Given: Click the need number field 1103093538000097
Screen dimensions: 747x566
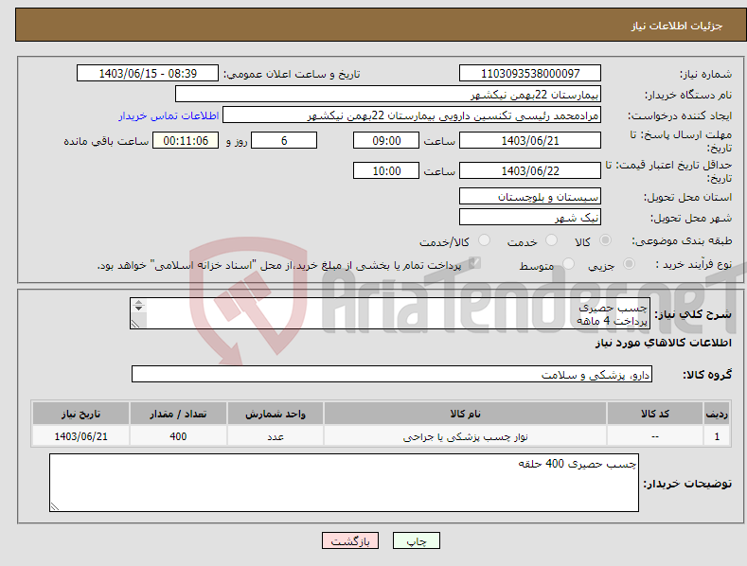Looking at the screenshot, I should tap(530, 74).
